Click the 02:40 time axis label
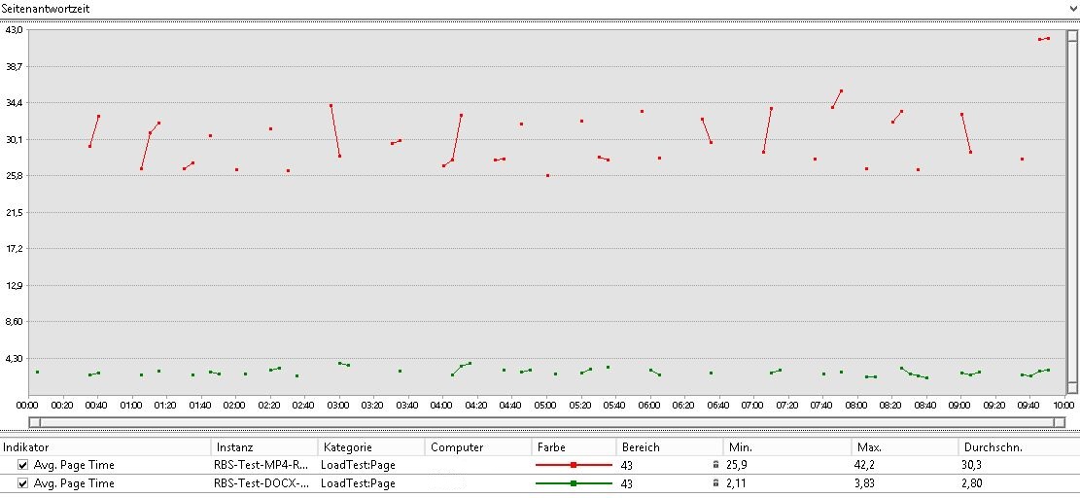Image resolution: width=1080 pixels, height=498 pixels. click(303, 405)
